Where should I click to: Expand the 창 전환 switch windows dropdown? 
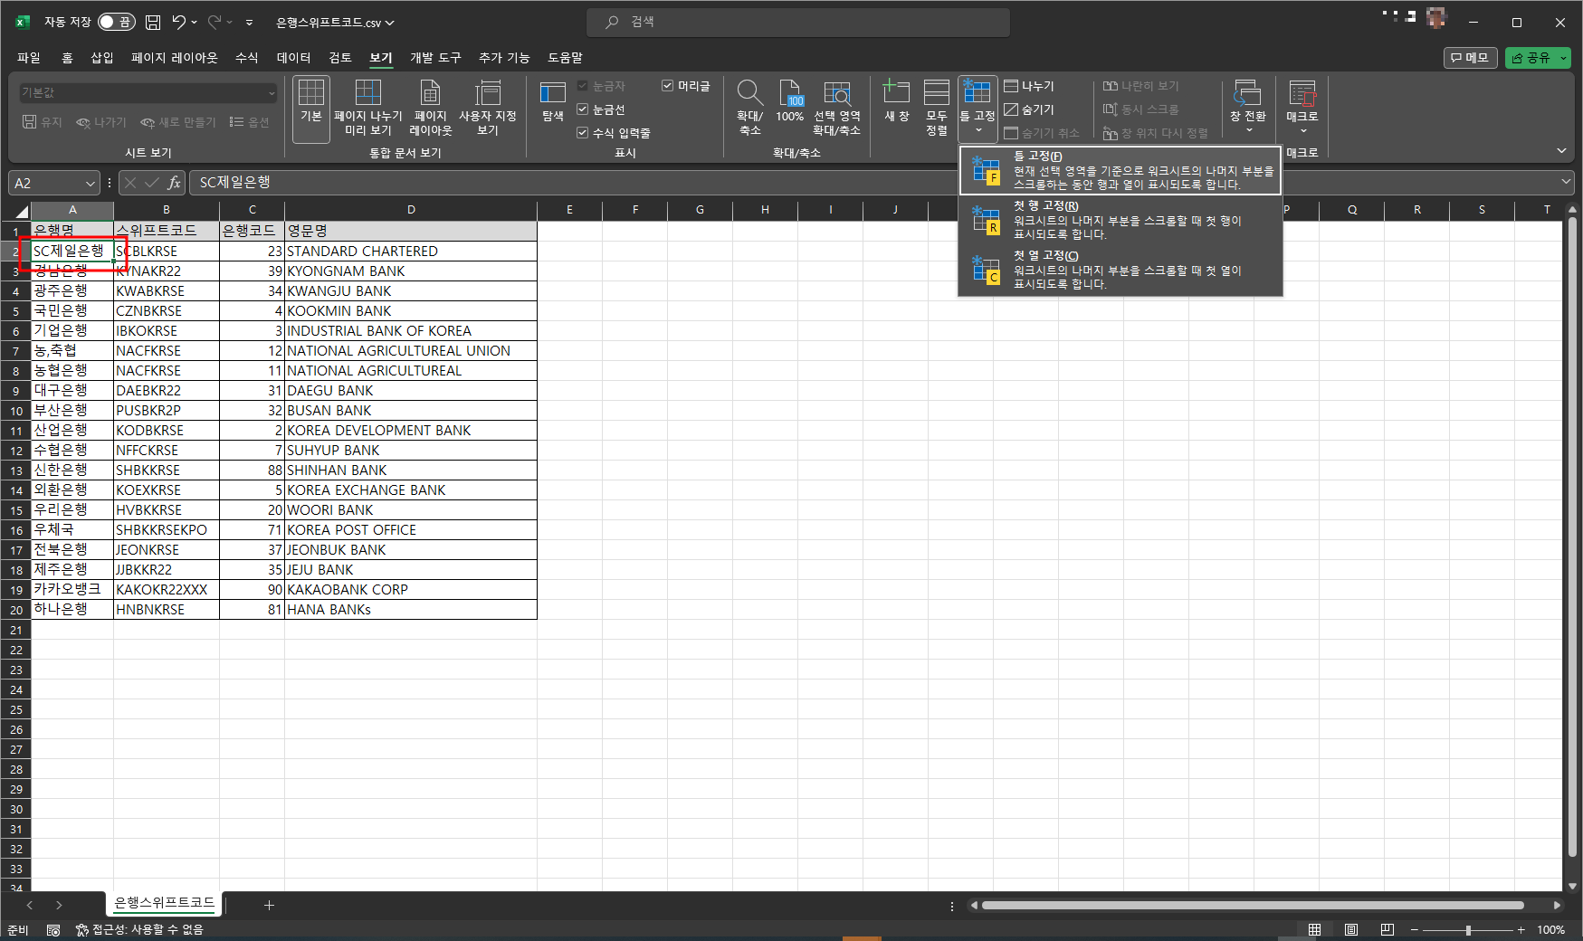pos(1248,131)
